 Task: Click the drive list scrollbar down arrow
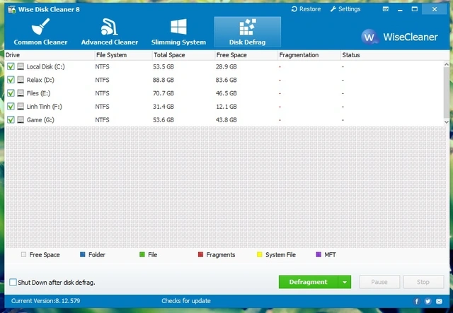tap(447, 122)
